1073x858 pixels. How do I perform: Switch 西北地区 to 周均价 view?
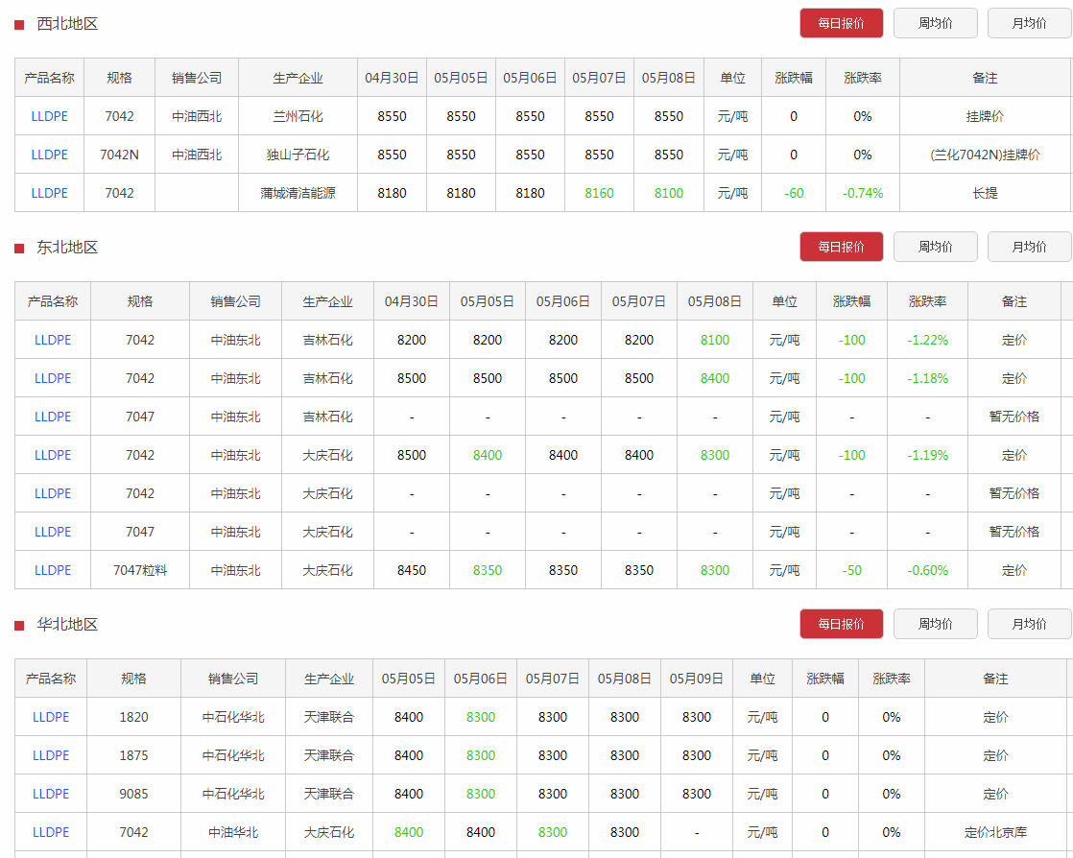coord(936,23)
